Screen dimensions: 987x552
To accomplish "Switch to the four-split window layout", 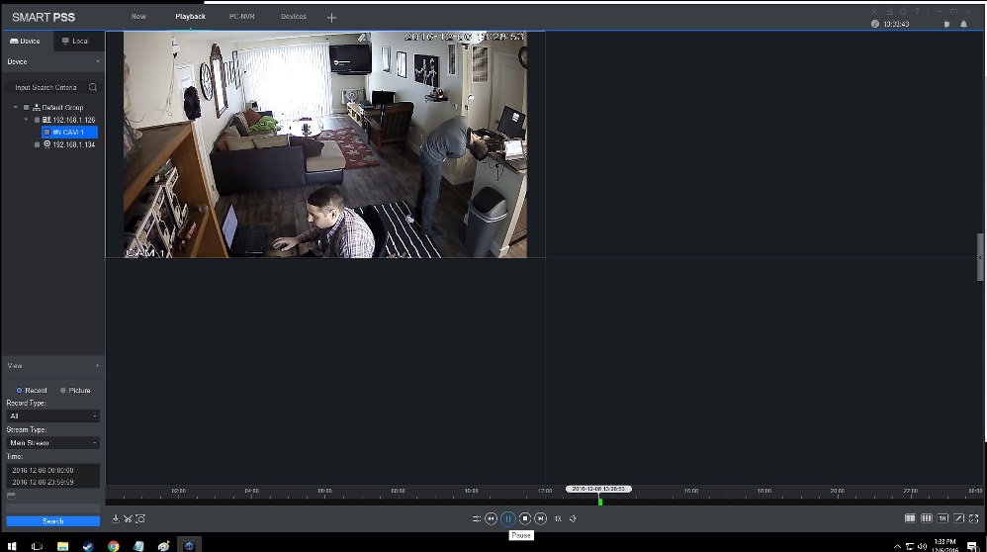I will coord(910,518).
